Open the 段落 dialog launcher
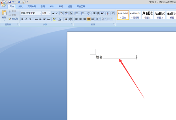 pos(114,24)
